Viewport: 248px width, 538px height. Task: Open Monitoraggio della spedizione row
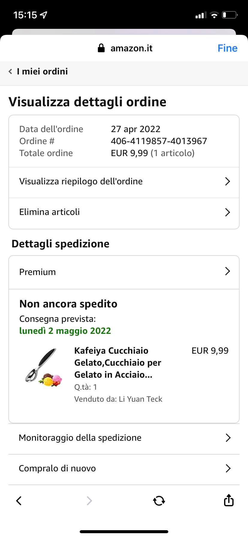(x=124, y=438)
